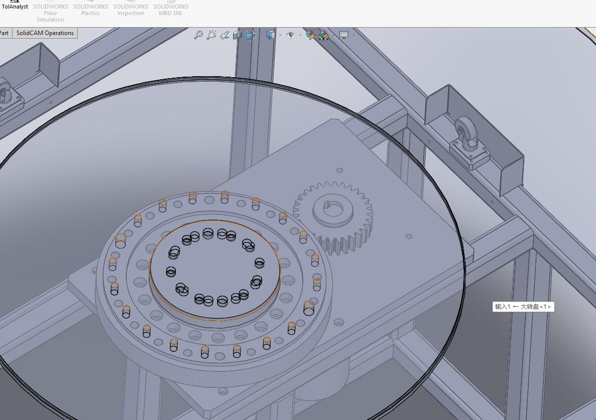The height and width of the screenshot is (420, 596).
Task: Select the spur gear in the model
Action: coord(334,217)
